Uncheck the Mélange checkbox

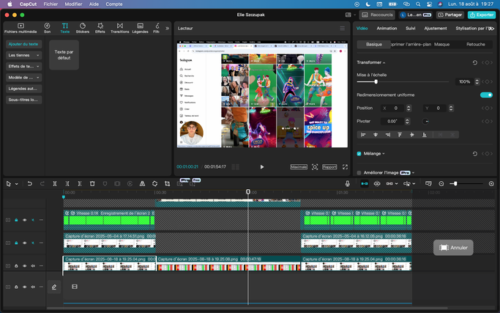click(x=359, y=154)
